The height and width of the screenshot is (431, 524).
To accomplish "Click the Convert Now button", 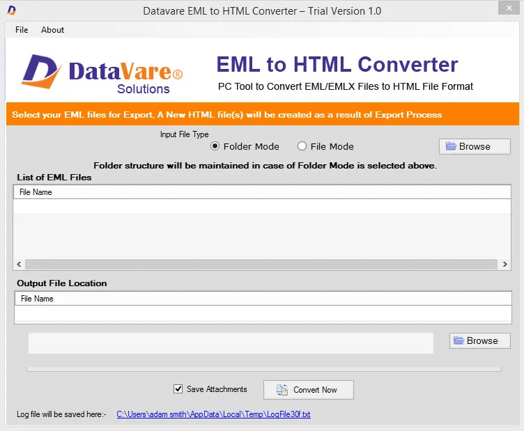I will [308, 390].
